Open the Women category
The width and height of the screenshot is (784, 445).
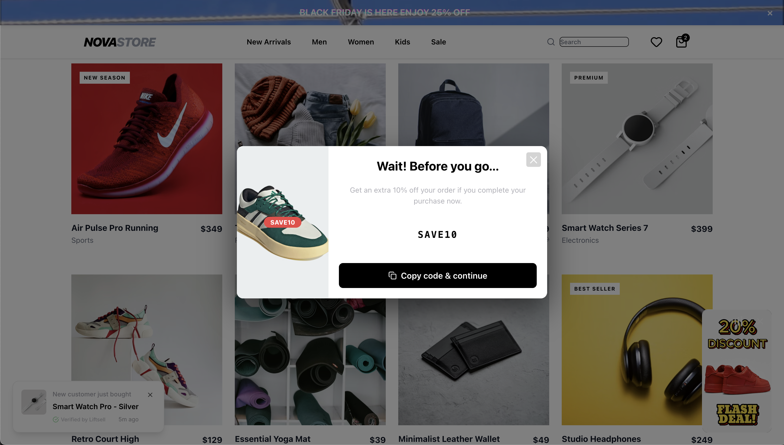point(361,42)
